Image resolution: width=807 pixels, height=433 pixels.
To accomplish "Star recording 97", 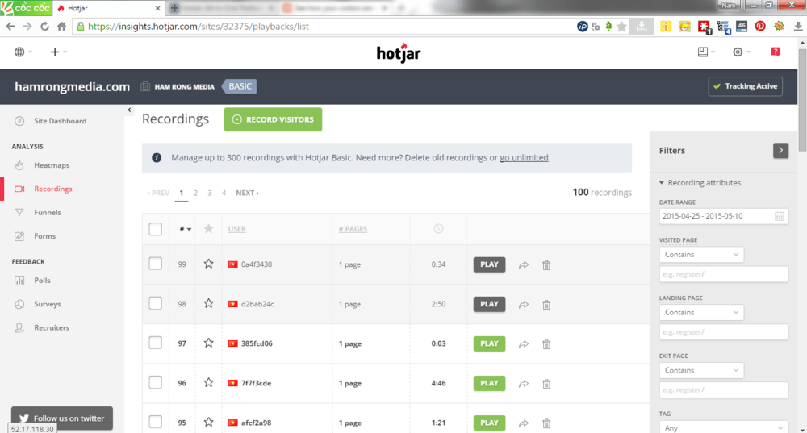I will tap(208, 343).
